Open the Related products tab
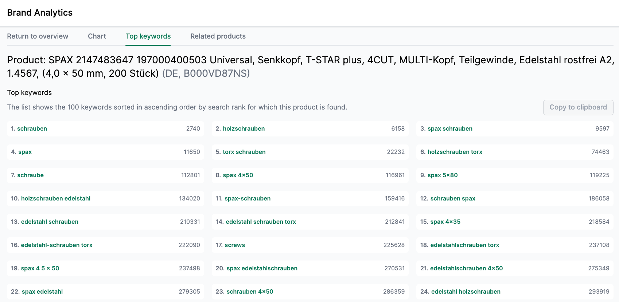 [218, 36]
